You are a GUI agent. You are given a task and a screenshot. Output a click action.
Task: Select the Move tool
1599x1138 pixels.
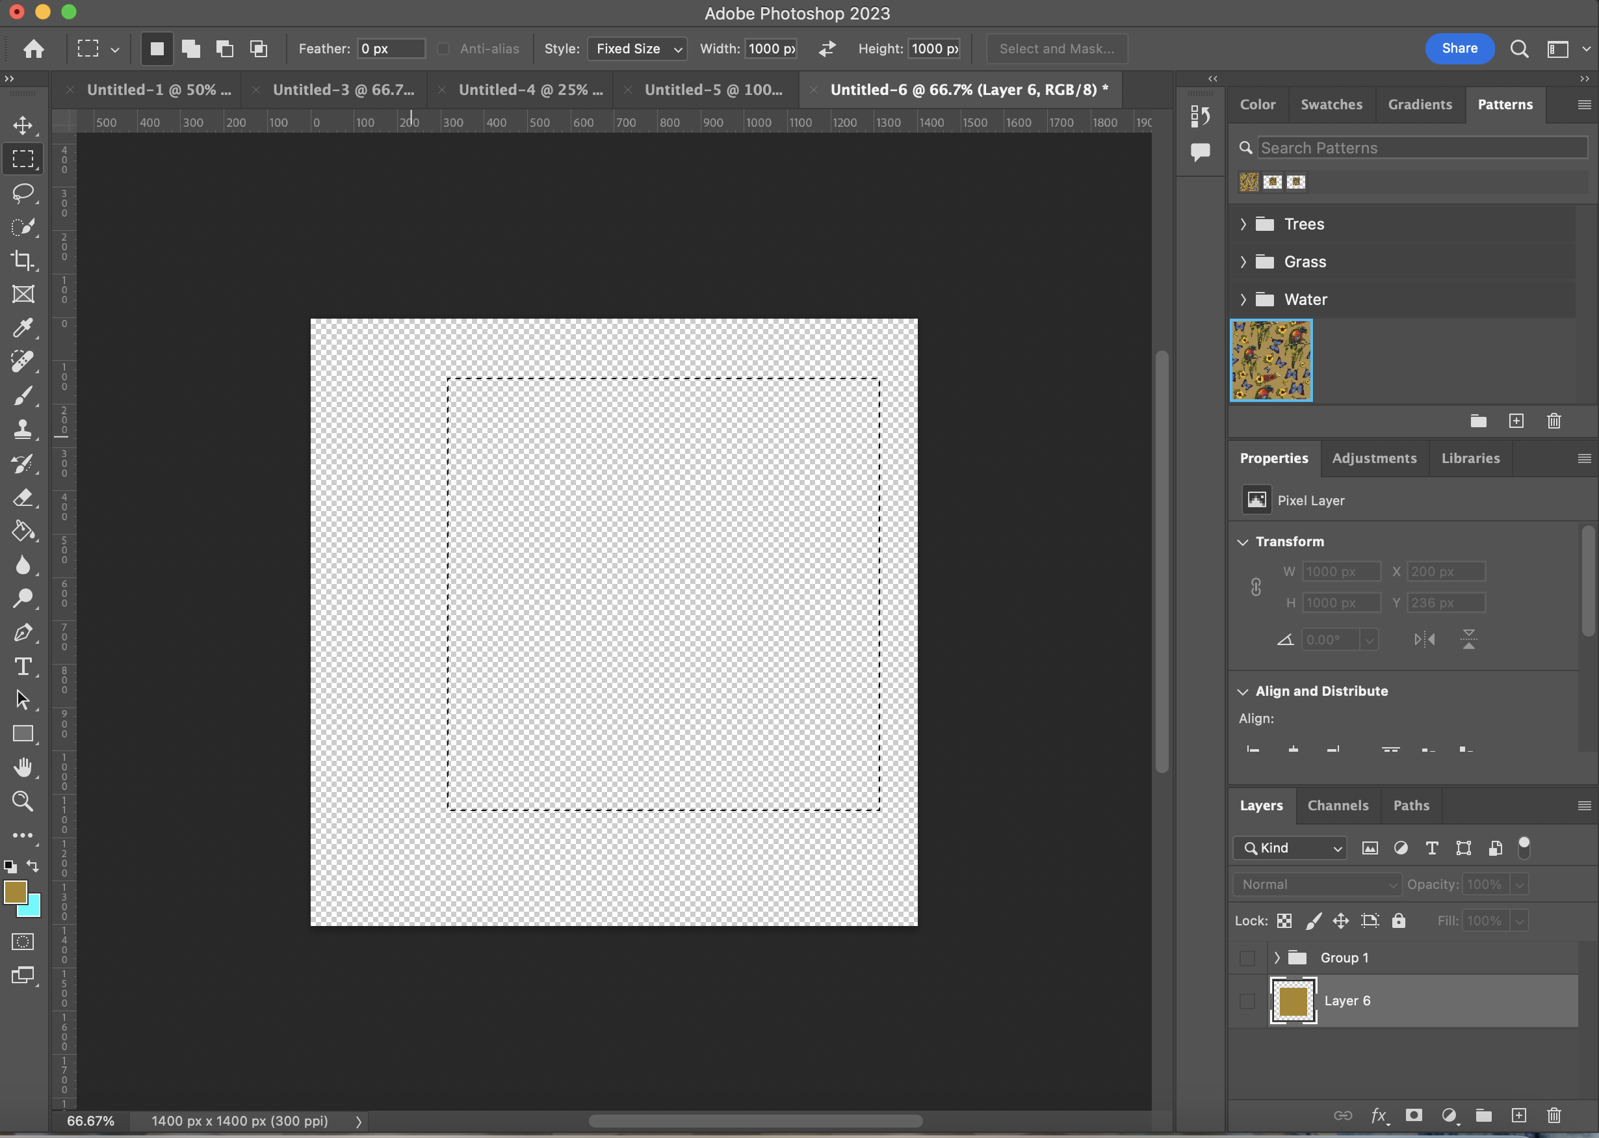click(x=22, y=126)
